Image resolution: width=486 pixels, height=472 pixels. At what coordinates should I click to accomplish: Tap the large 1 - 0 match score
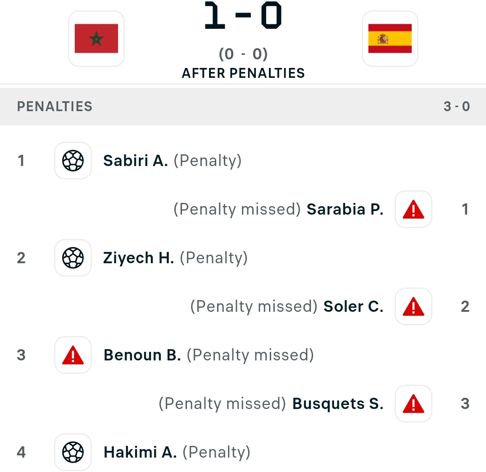(243, 15)
